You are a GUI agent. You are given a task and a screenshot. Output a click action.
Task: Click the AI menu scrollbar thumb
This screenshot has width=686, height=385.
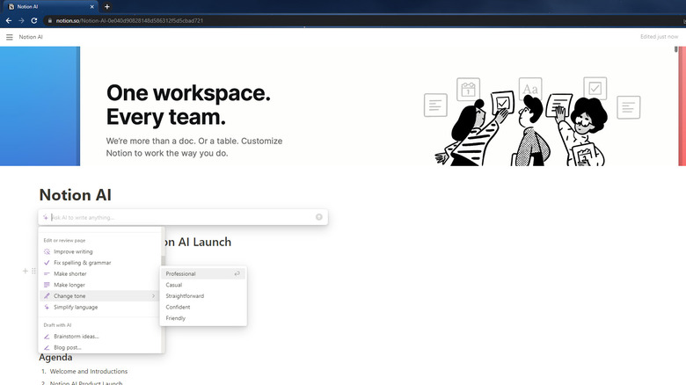point(164,260)
